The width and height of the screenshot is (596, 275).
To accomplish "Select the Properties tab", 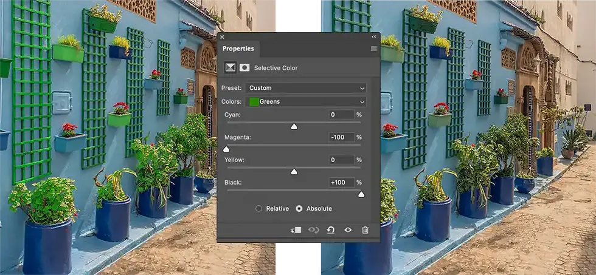I will 238,49.
